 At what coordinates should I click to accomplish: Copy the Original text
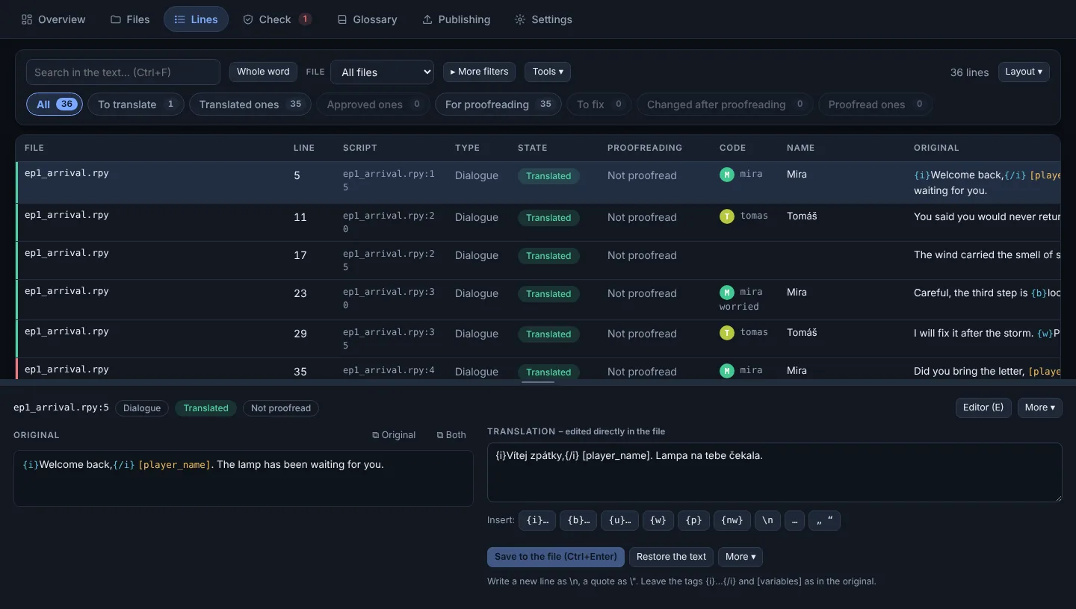click(x=394, y=435)
